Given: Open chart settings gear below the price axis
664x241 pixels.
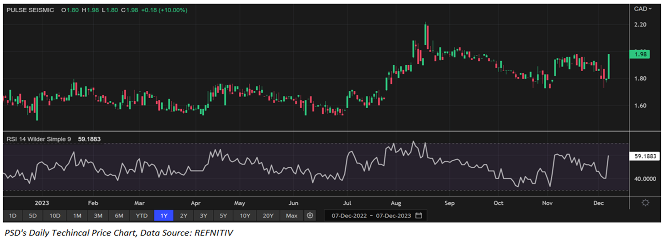Looking at the screenshot, I should click(645, 203).
